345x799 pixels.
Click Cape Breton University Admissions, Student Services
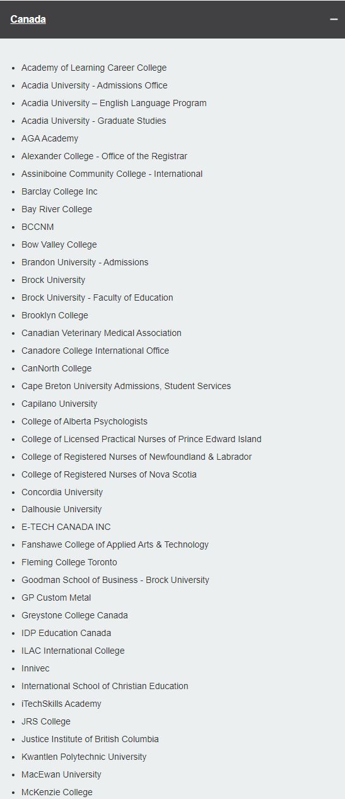[x=126, y=386]
